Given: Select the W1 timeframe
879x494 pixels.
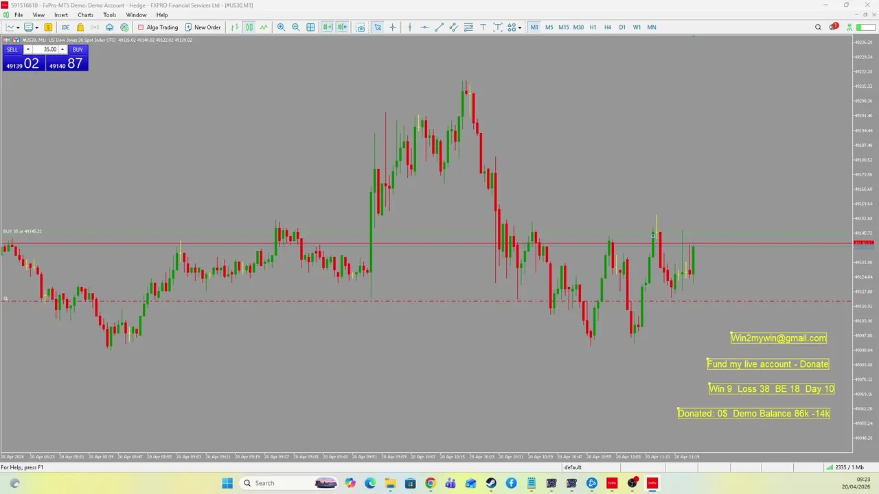Looking at the screenshot, I should point(637,27).
